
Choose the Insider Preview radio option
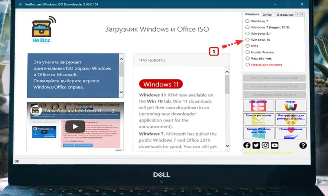pos(248,52)
